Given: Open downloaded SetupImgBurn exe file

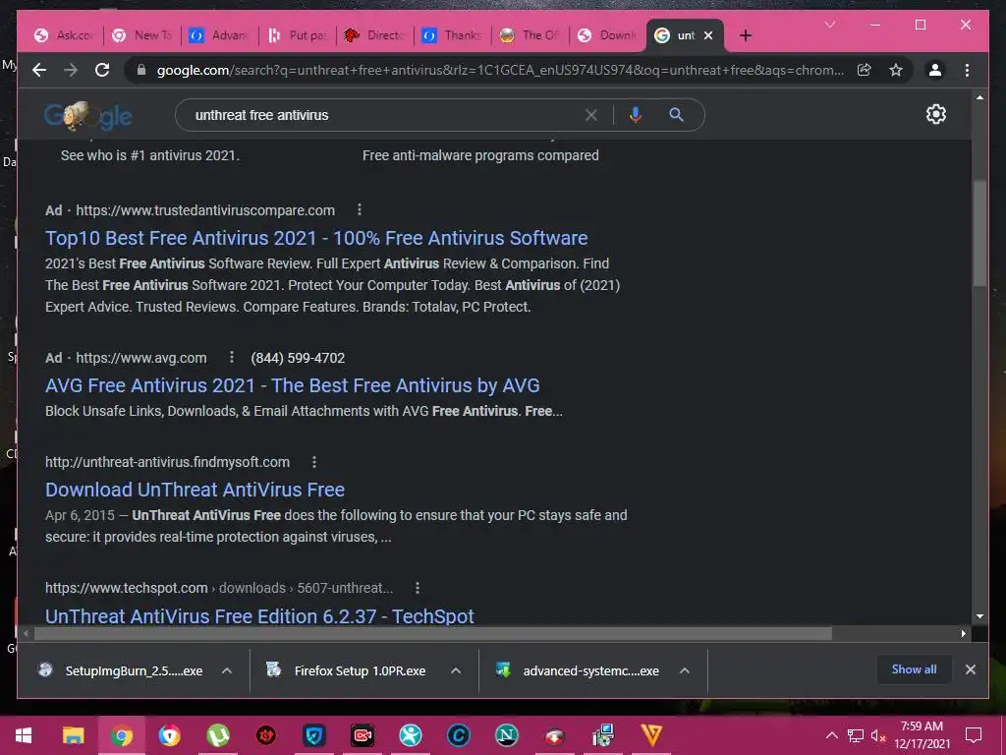Looking at the screenshot, I should [120, 670].
